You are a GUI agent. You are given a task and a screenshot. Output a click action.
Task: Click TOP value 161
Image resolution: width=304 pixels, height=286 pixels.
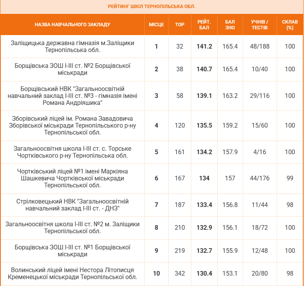pyautogui.click(x=179, y=152)
